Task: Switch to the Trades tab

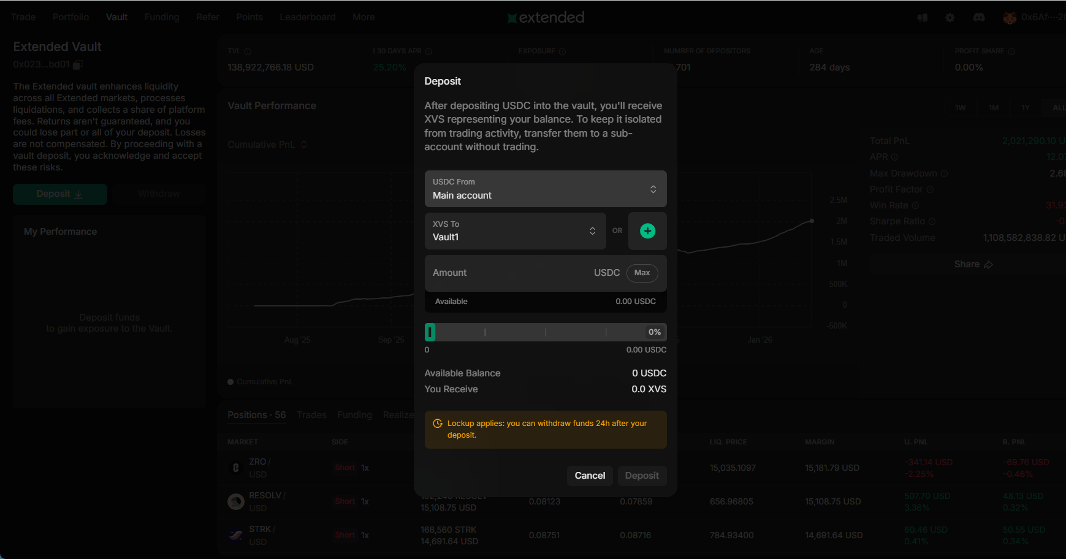Action: tap(311, 415)
